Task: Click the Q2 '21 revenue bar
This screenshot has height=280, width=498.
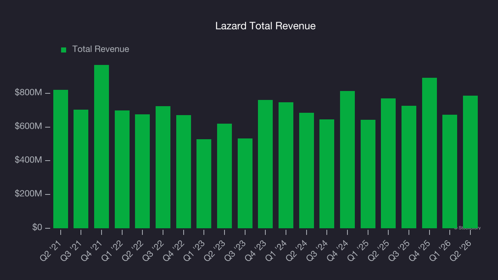Action: click(61, 159)
